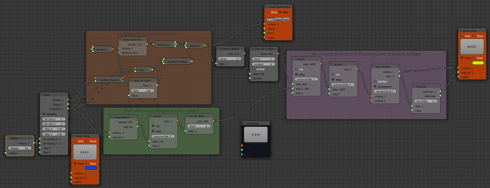Screen dimensions: 490x188
Task: Switch to Edges in Index Viewer Draw
Action: [278, 19]
